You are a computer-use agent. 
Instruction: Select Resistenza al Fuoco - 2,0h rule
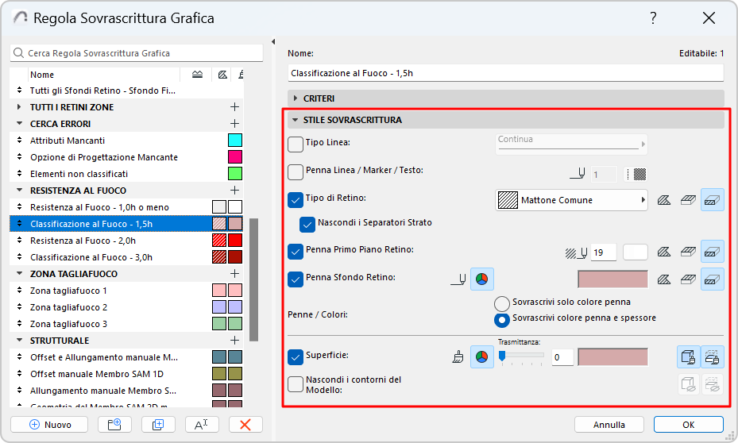(126, 241)
